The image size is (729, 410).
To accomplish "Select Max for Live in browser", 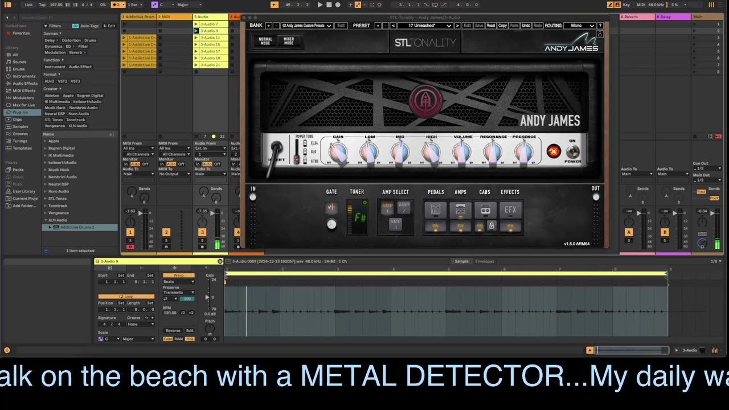I will 23,105.
